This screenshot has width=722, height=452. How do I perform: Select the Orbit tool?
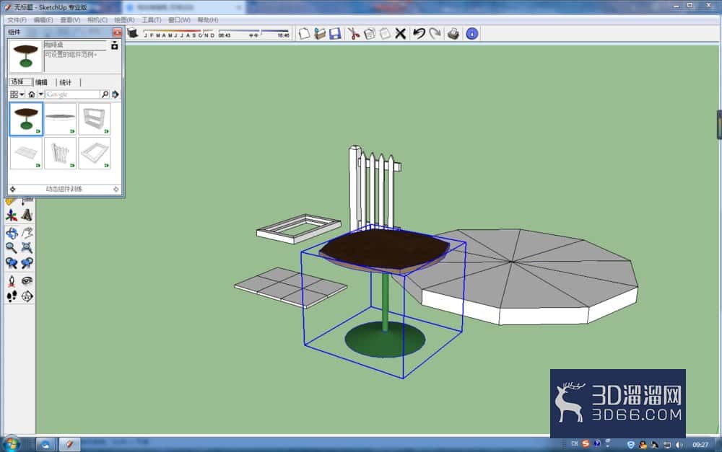point(12,233)
